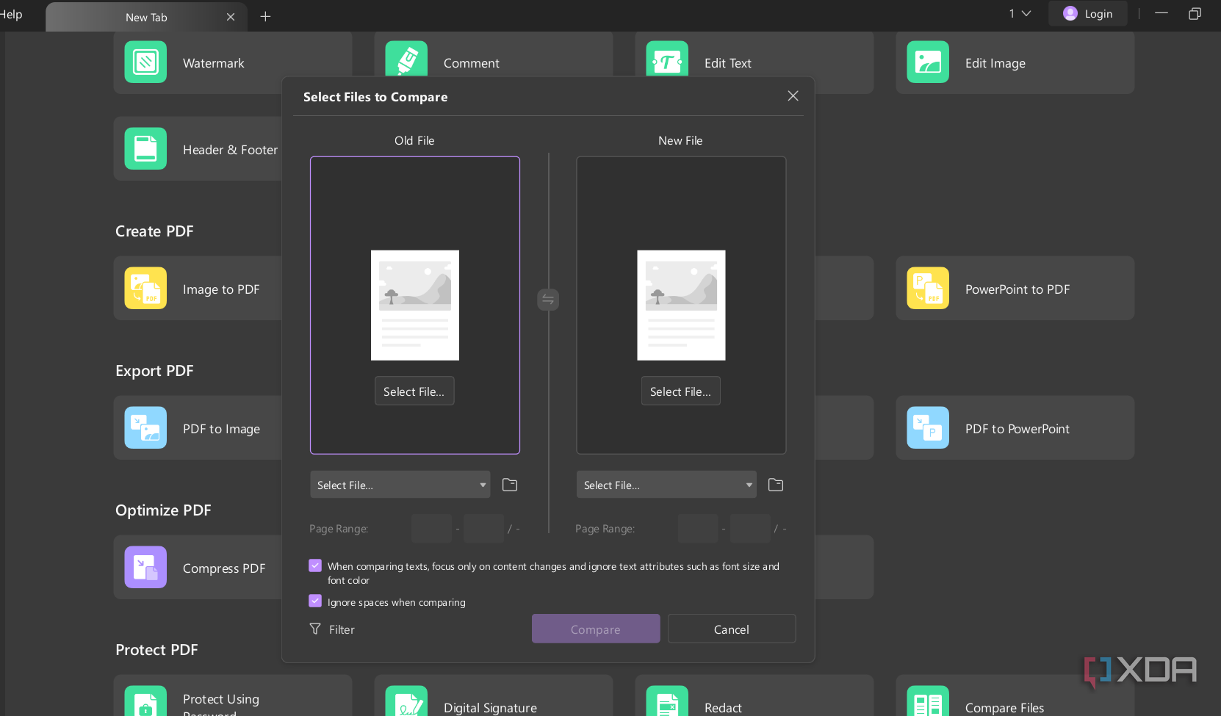This screenshot has height=716, width=1221.
Task: Open PowerPoint to PDF icon
Action: click(x=928, y=288)
